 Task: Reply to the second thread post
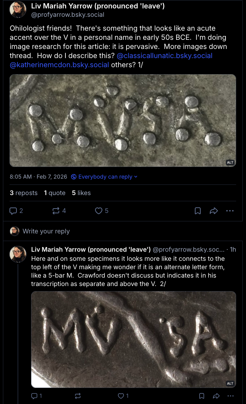[35, 396]
